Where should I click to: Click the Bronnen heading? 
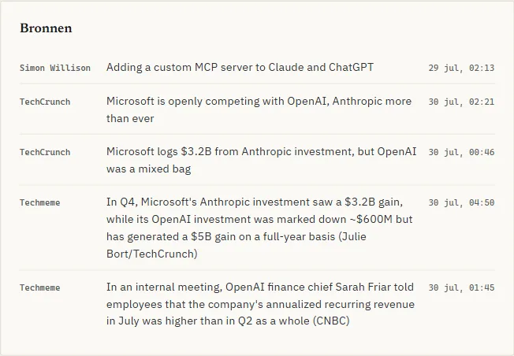46,28
